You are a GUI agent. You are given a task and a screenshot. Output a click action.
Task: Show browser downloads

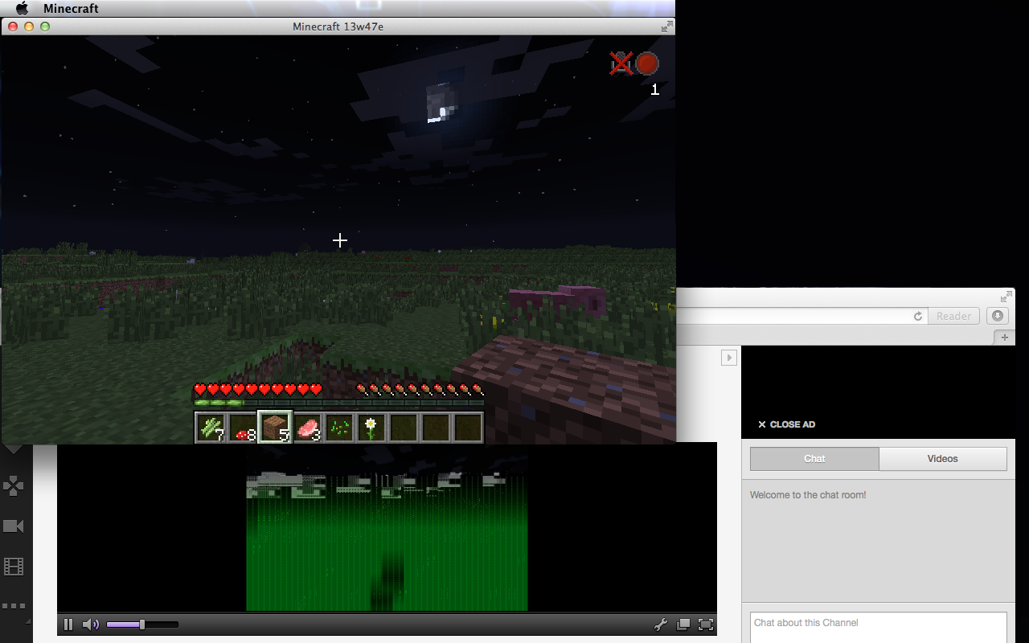coord(998,316)
